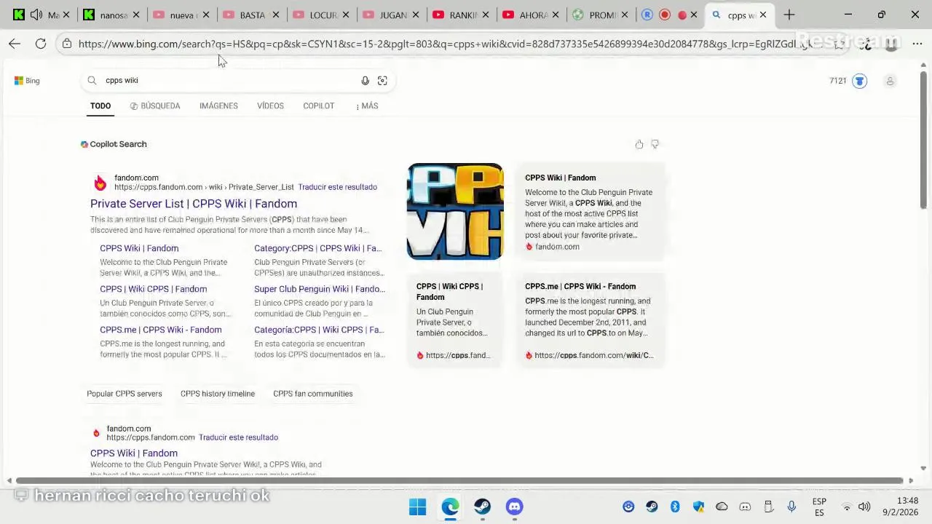
Task: Switch to the COPILOT tab
Action: (318, 106)
